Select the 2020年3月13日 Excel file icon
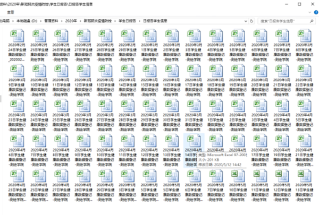Viewport: 319px width, 215px height. tap(105, 71)
